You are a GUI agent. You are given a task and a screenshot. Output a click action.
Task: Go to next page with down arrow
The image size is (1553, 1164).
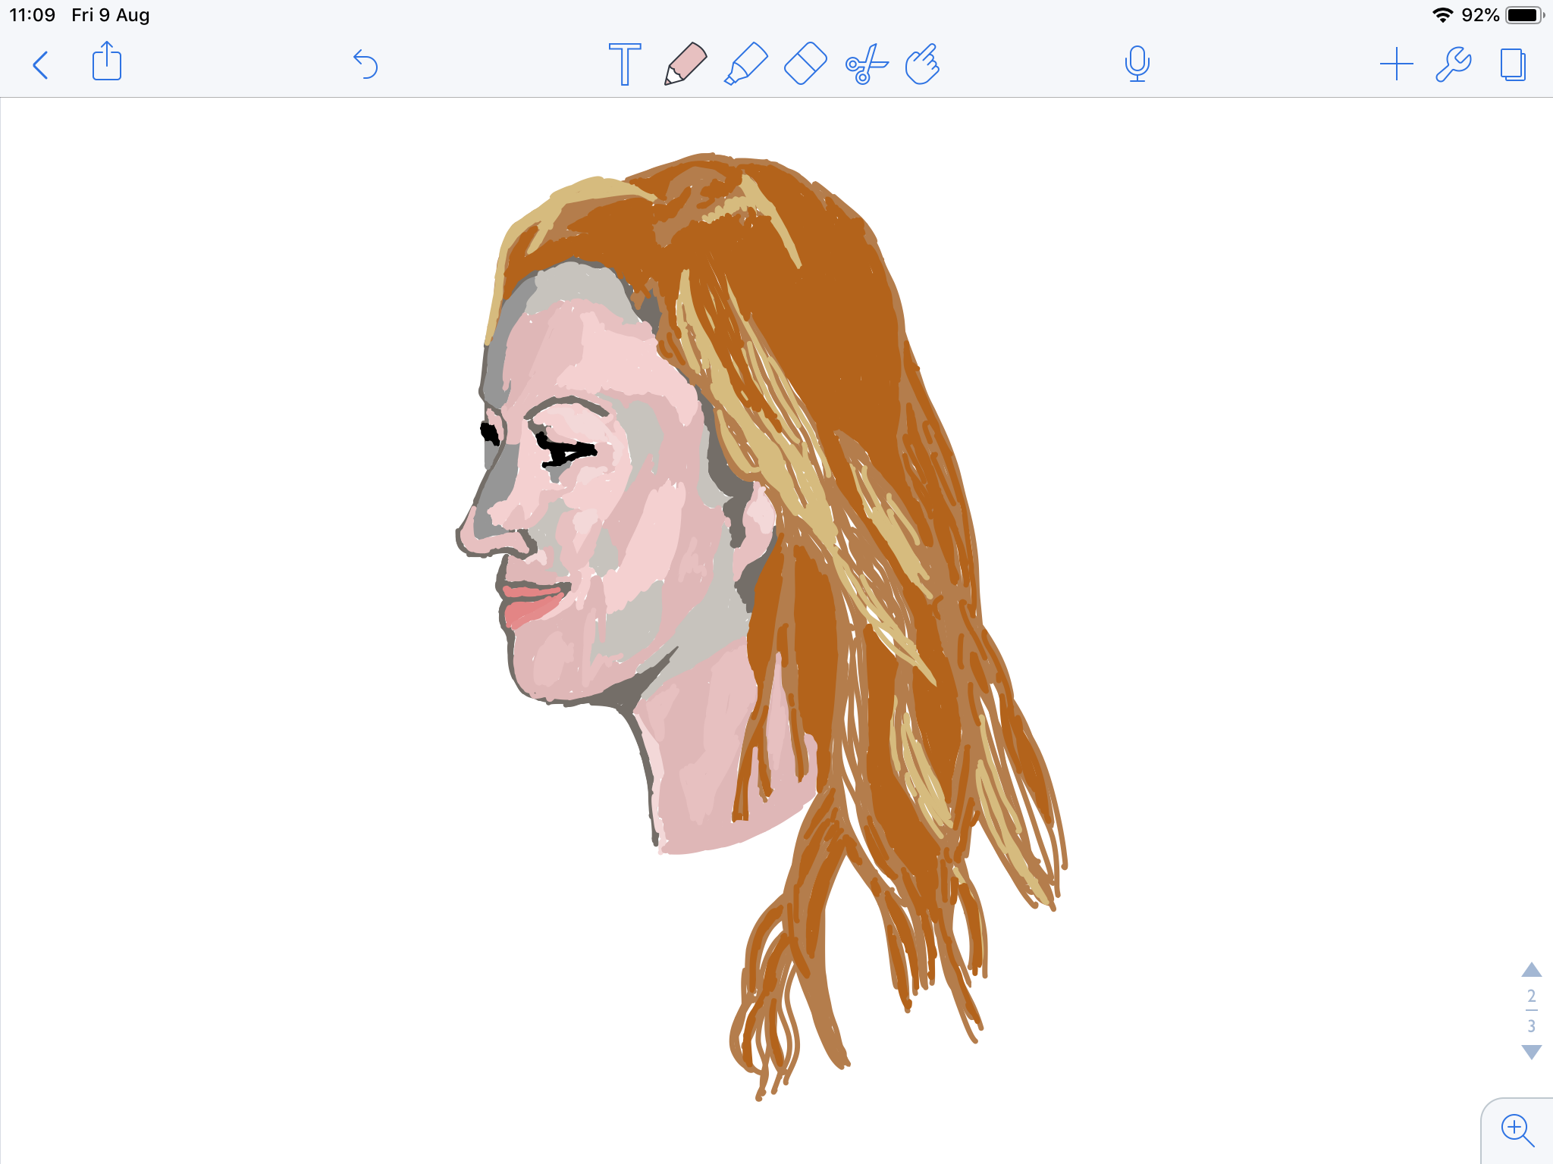[1531, 1052]
